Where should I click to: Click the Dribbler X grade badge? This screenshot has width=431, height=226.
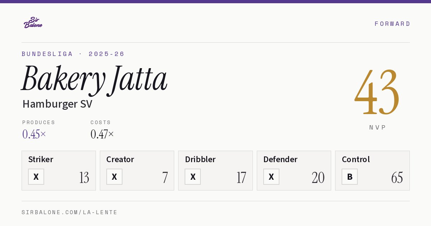193,176
